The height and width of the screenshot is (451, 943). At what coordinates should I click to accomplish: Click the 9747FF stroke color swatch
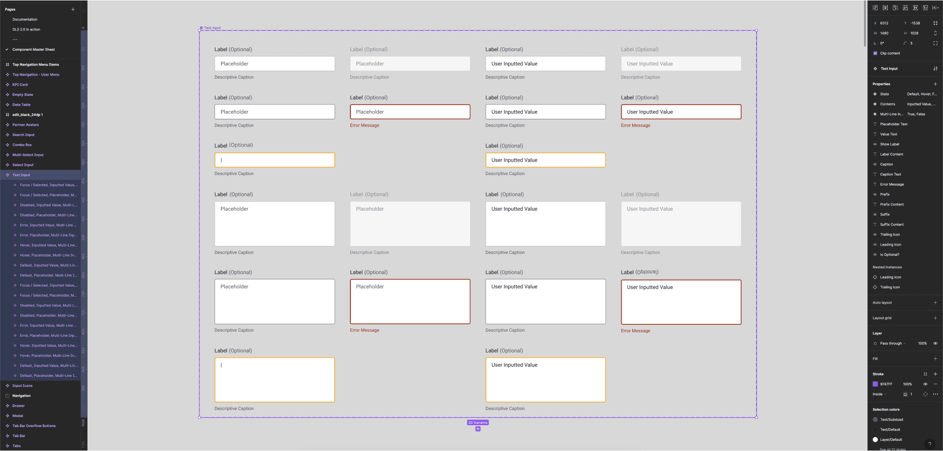pos(875,384)
